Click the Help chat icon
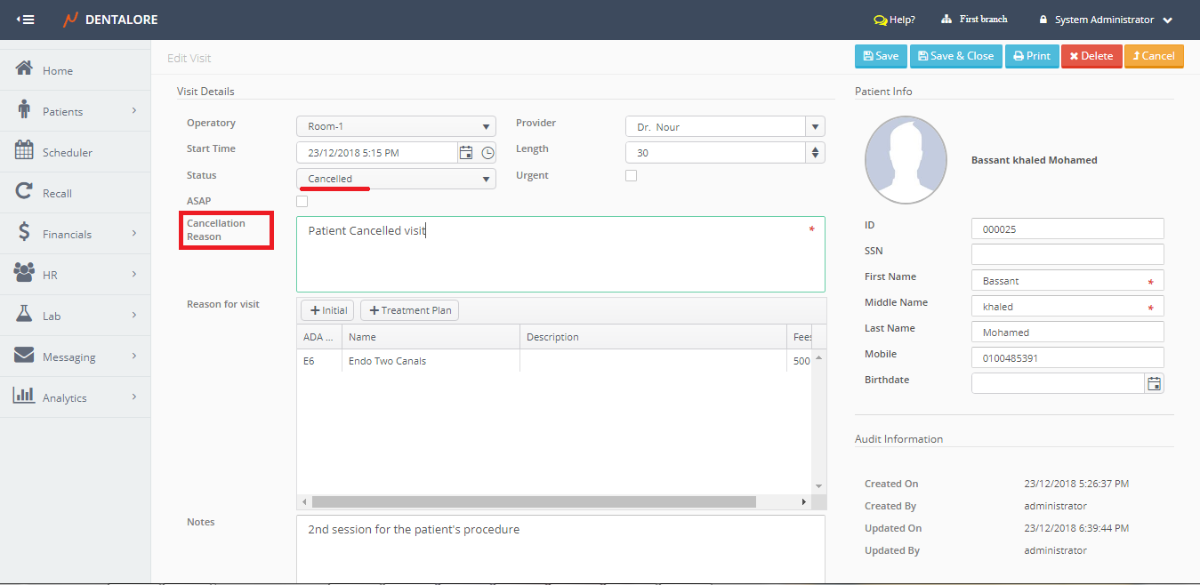This screenshot has width=1200, height=585. 880,20
